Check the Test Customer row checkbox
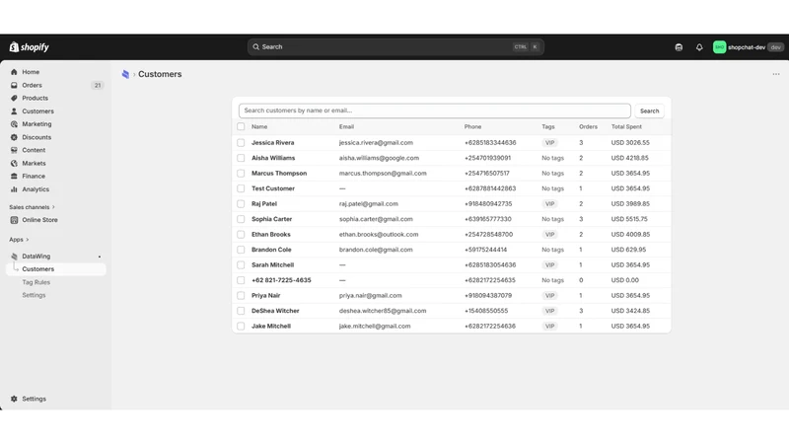Screen dimensions: 789x444 point(241,188)
